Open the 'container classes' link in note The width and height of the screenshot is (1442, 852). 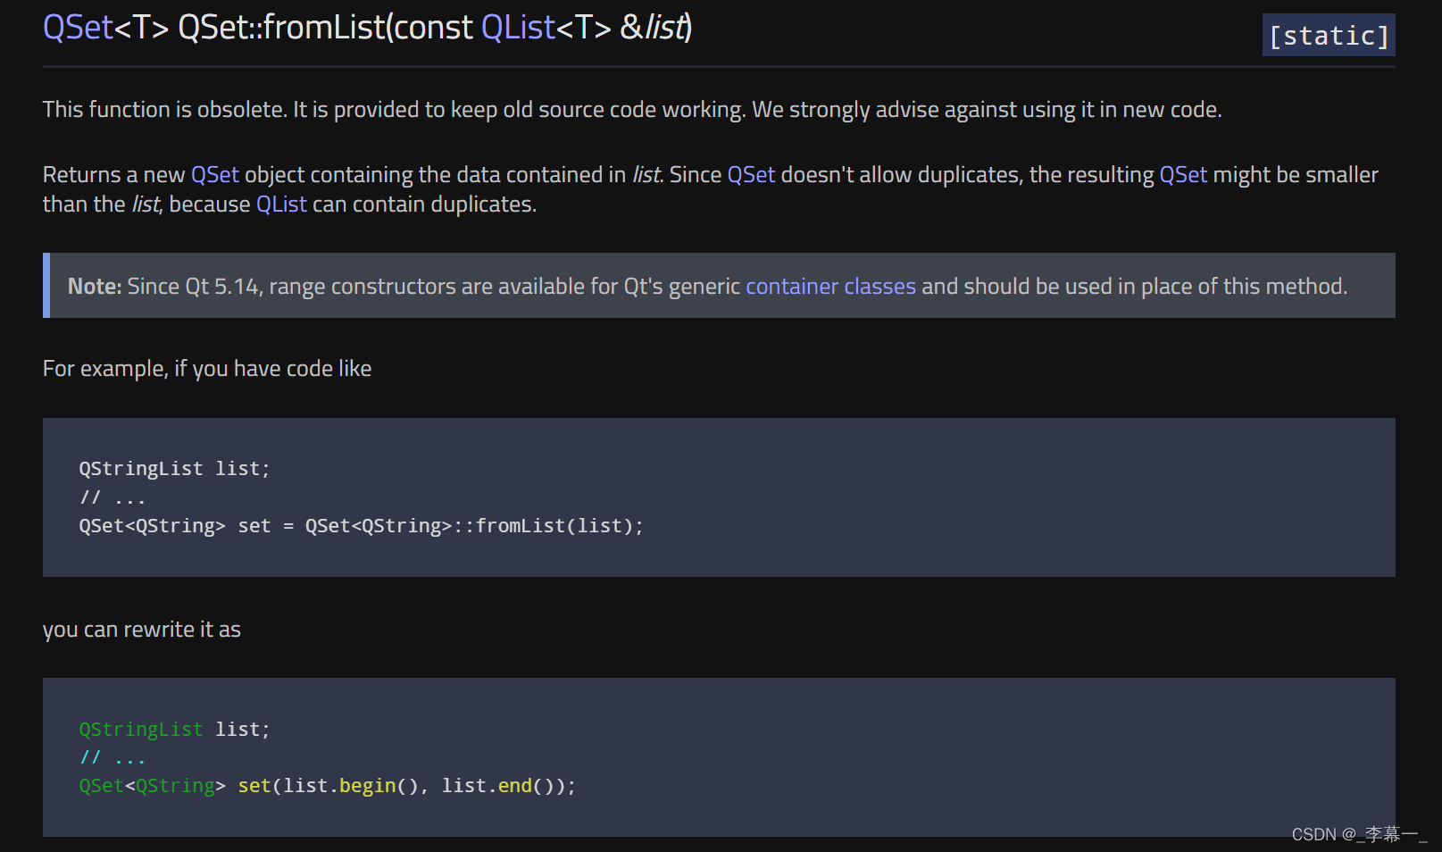830,287
